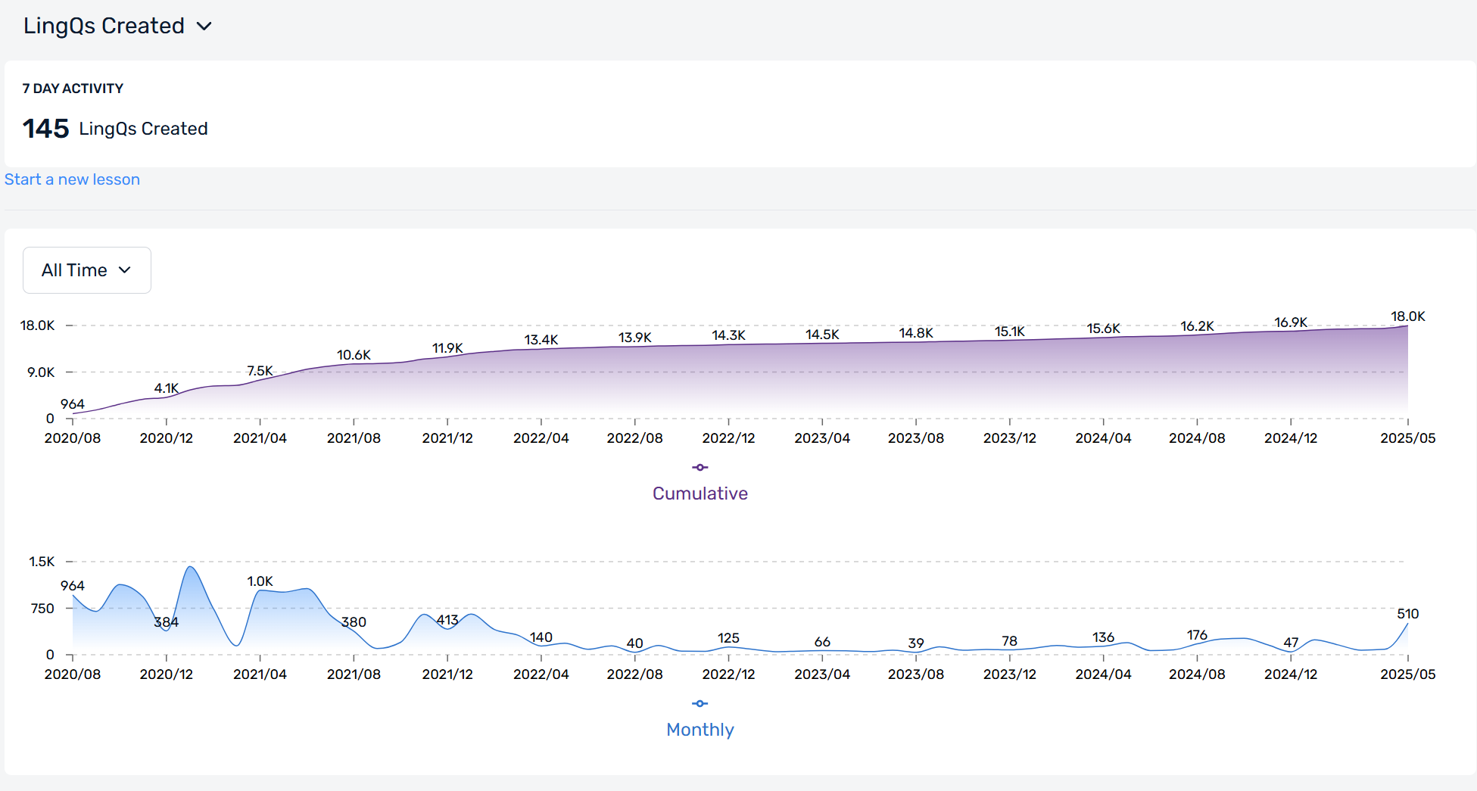Open the All Time range dropdown

pyautogui.click(x=87, y=270)
